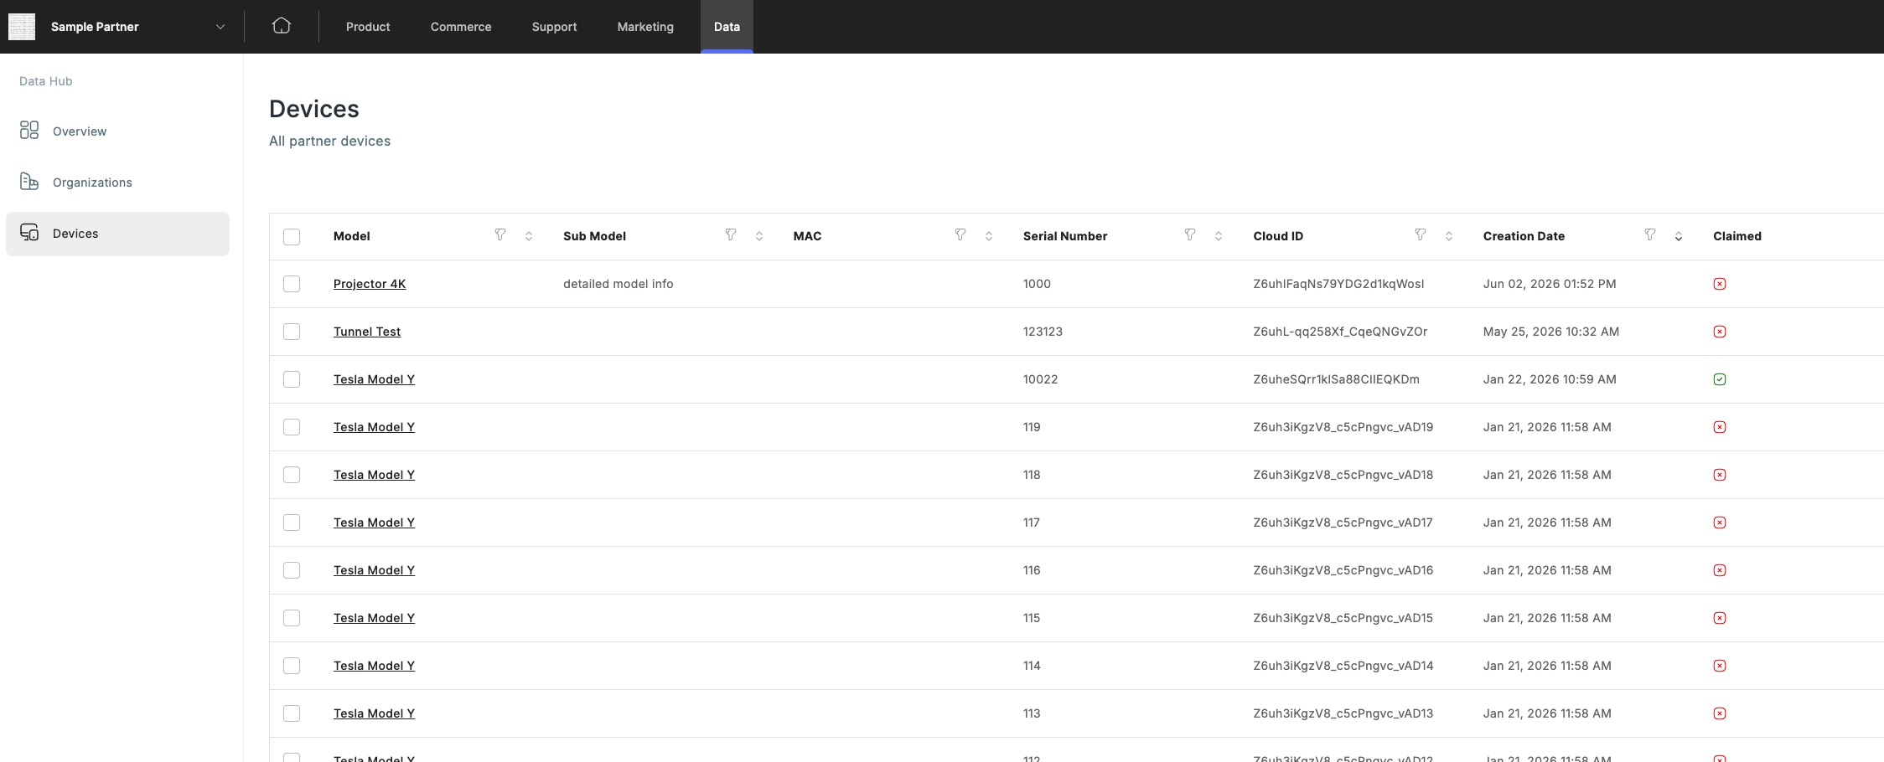Select checkbox for serial number 115
The width and height of the screenshot is (1884, 762).
(x=292, y=618)
